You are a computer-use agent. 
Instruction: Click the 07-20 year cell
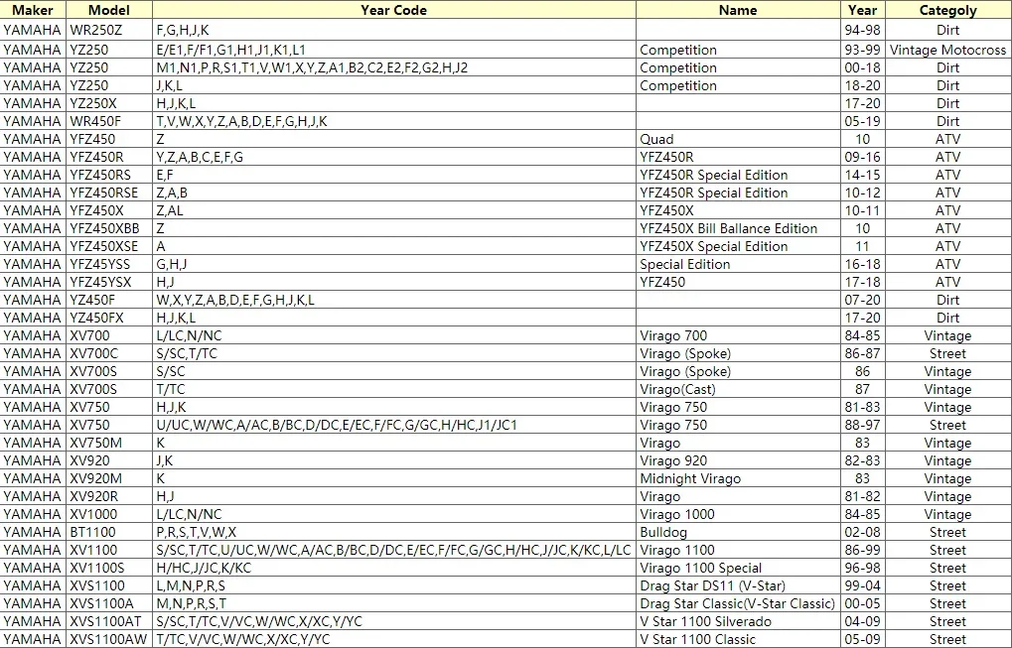(862, 300)
